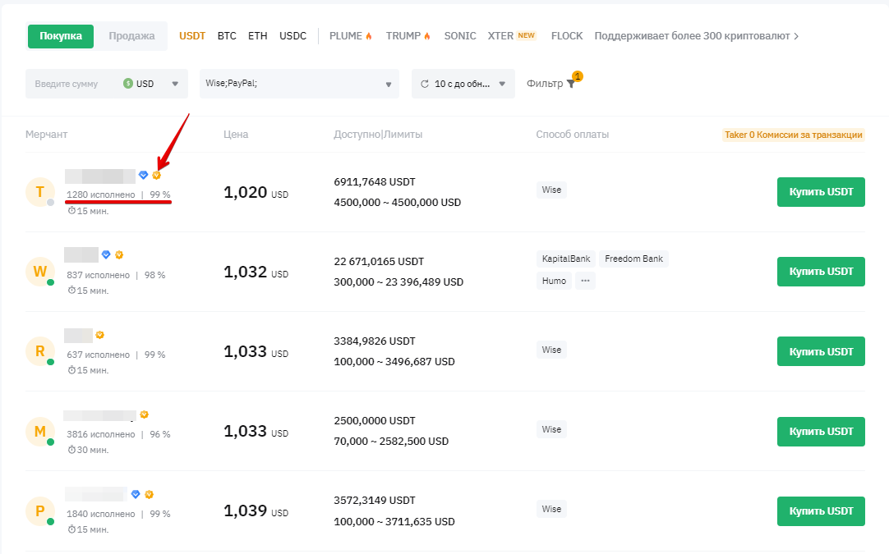Click the gold verified badge on merchant T

[156, 175]
